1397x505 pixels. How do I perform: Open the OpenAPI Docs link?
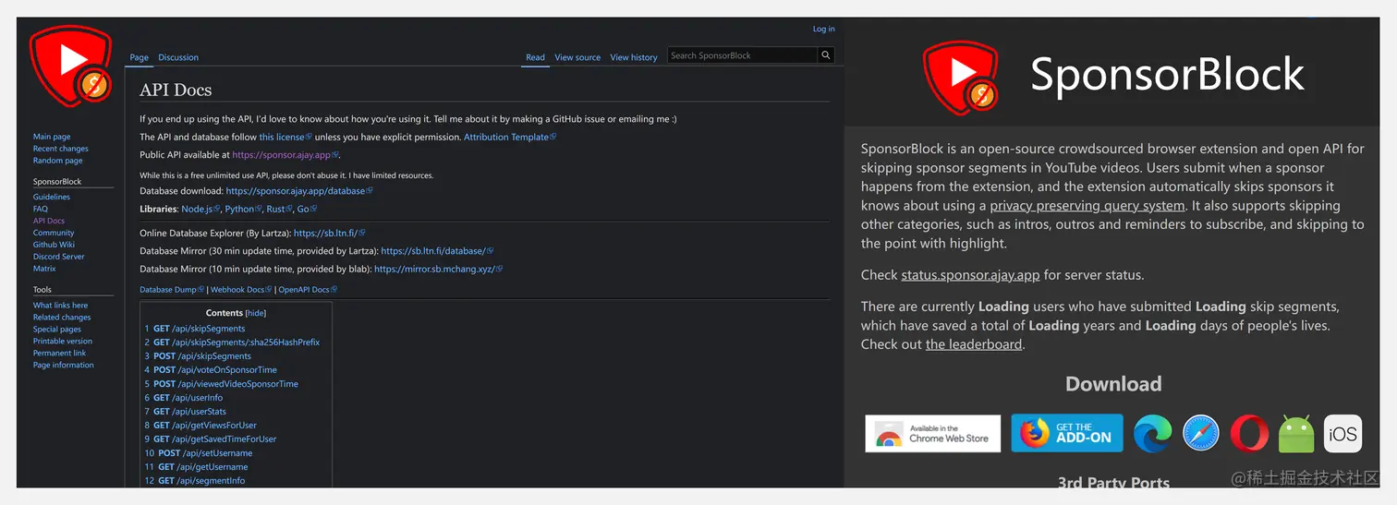click(308, 290)
